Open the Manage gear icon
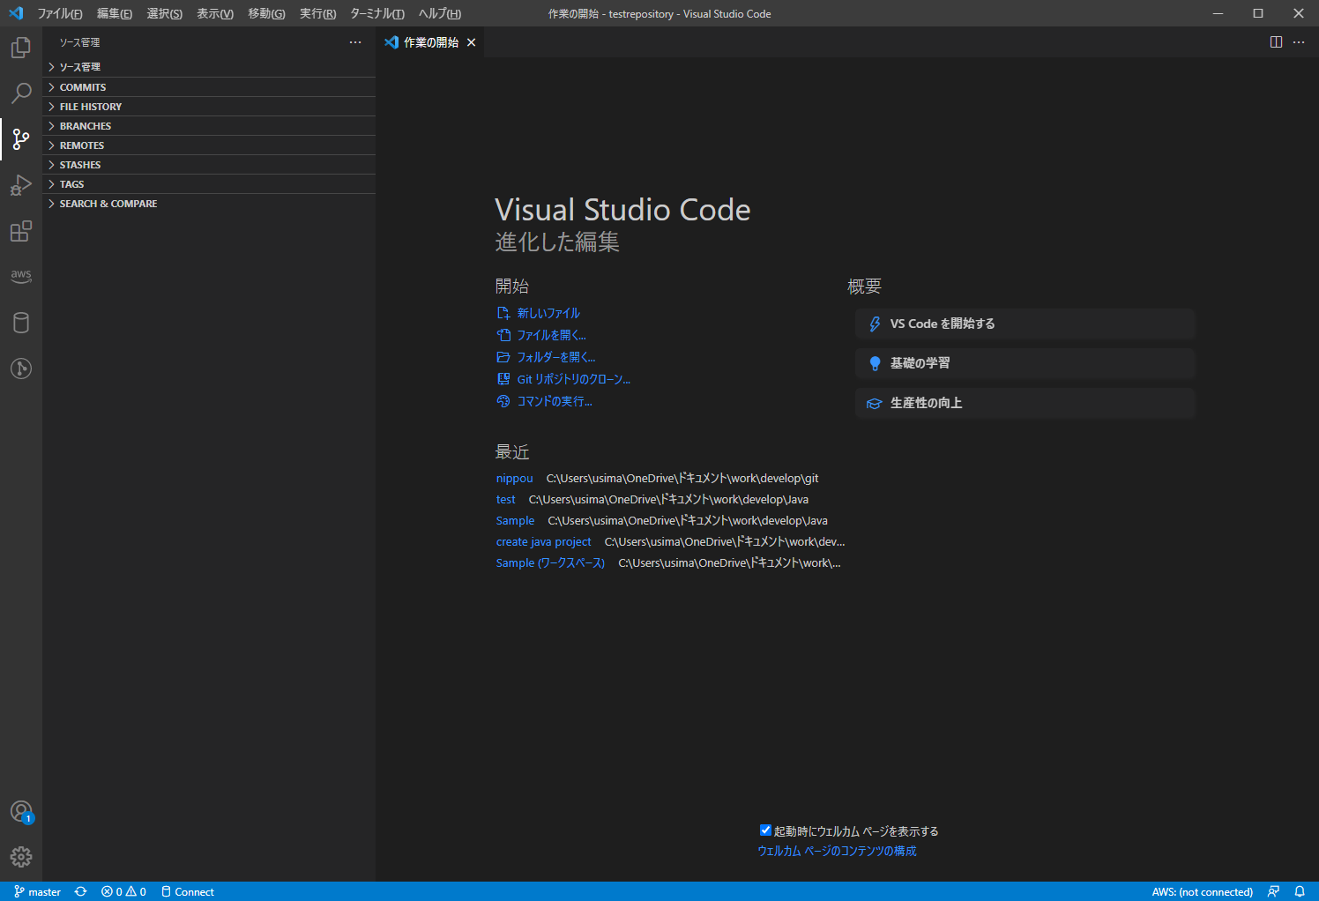The image size is (1319, 901). (21, 856)
